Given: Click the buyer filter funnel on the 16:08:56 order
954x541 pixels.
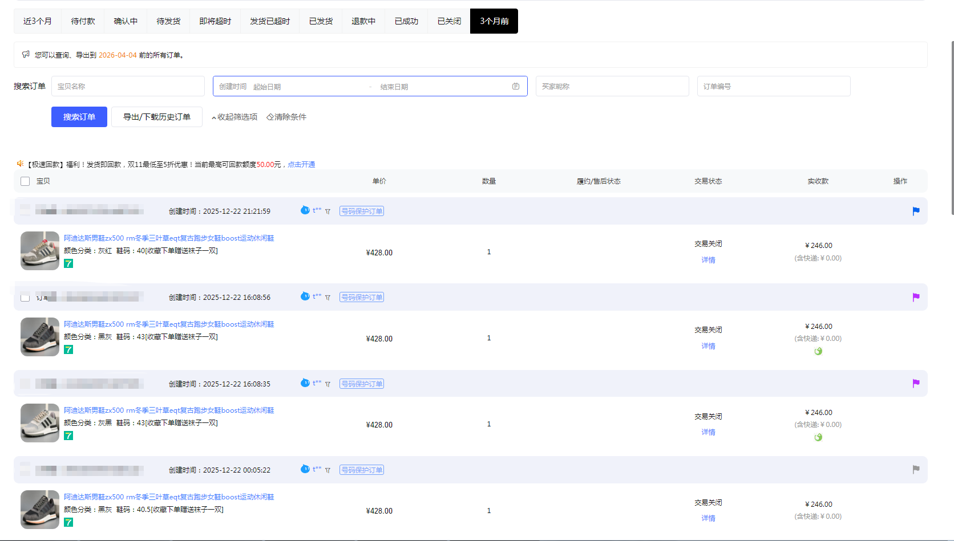Looking at the screenshot, I should (x=328, y=298).
